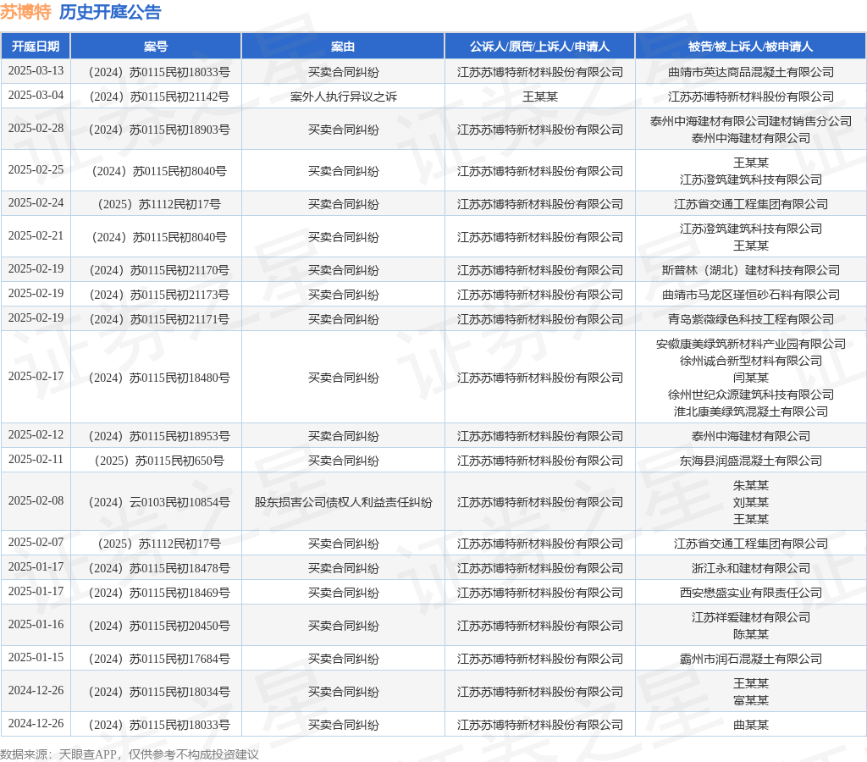Click date cell 2025-02-07
The image size is (867, 762).
[x=36, y=543]
